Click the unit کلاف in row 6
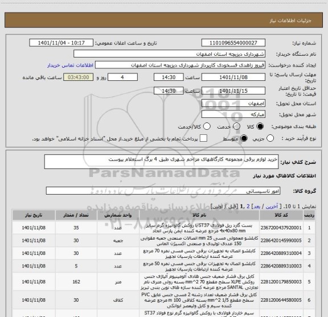This screenshot has width=328, height=317. (118, 300)
